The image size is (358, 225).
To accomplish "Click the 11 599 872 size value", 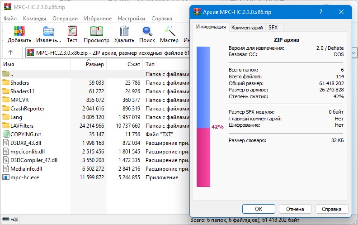I will [92, 177].
